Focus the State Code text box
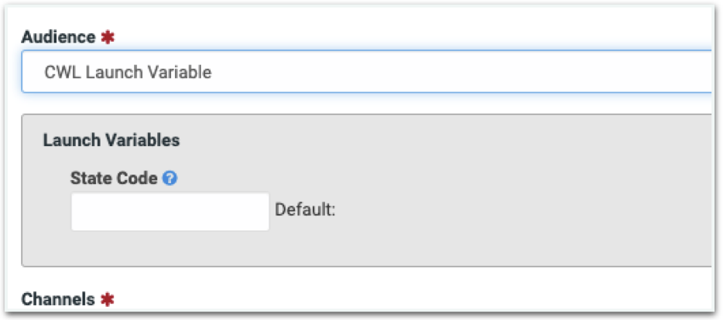 pos(170,211)
